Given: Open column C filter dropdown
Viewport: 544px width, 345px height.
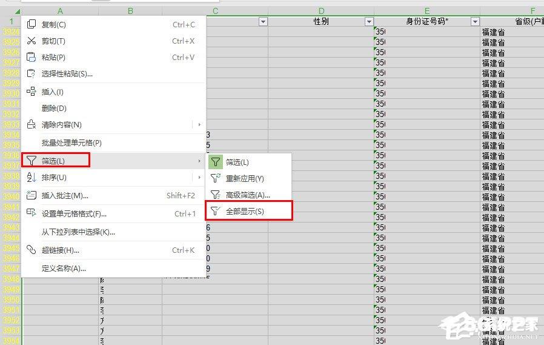Looking at the screenshot, I should pos(264,21).
